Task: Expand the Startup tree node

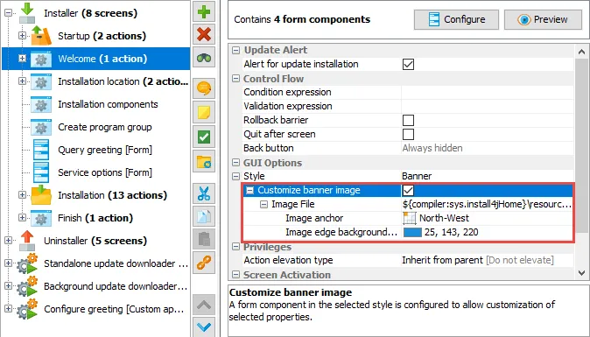Action: point(22,36)
